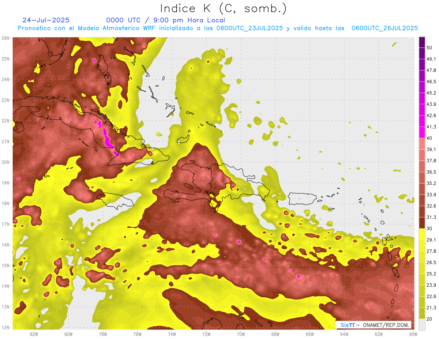Screen dimensions: 439x339
Task: Click the legend value "25.2"
Action: pyautogui.click(x=431, y=274)
